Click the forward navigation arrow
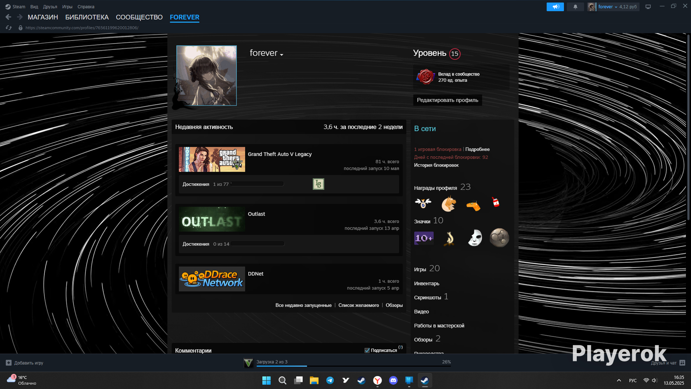The height and width of the screenshot is (389, 691). point(19,17)
